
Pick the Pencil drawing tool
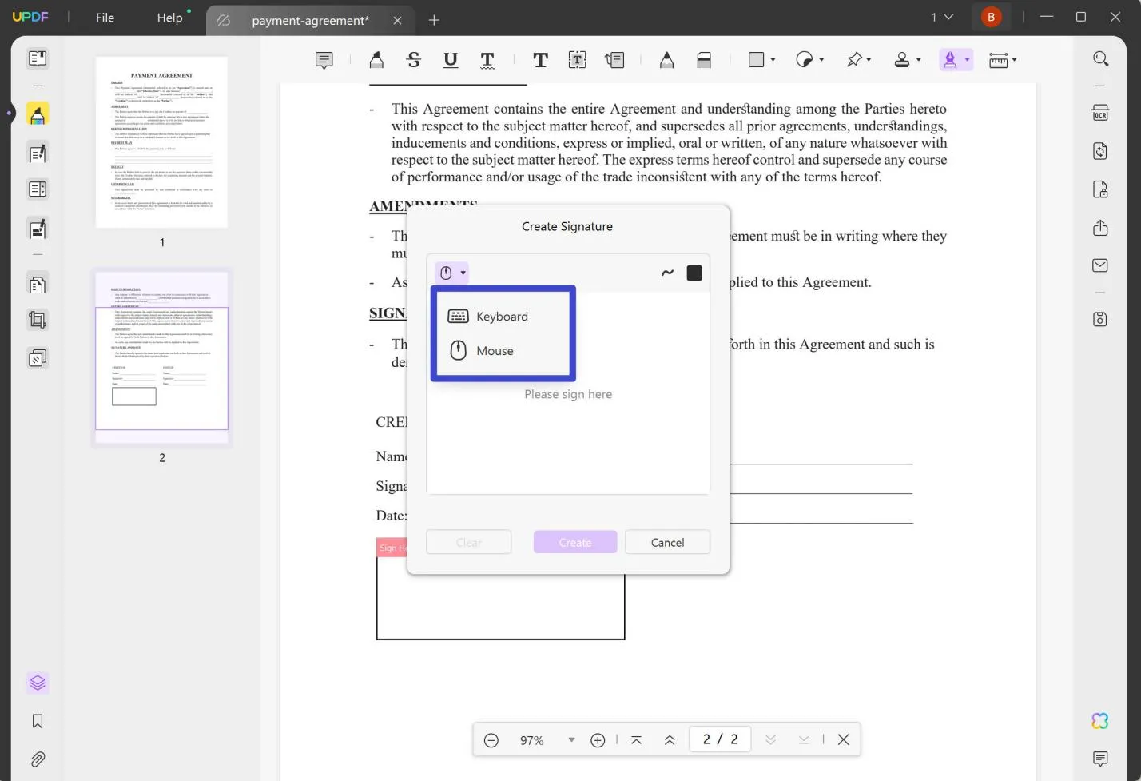click(x=667, y=59)
